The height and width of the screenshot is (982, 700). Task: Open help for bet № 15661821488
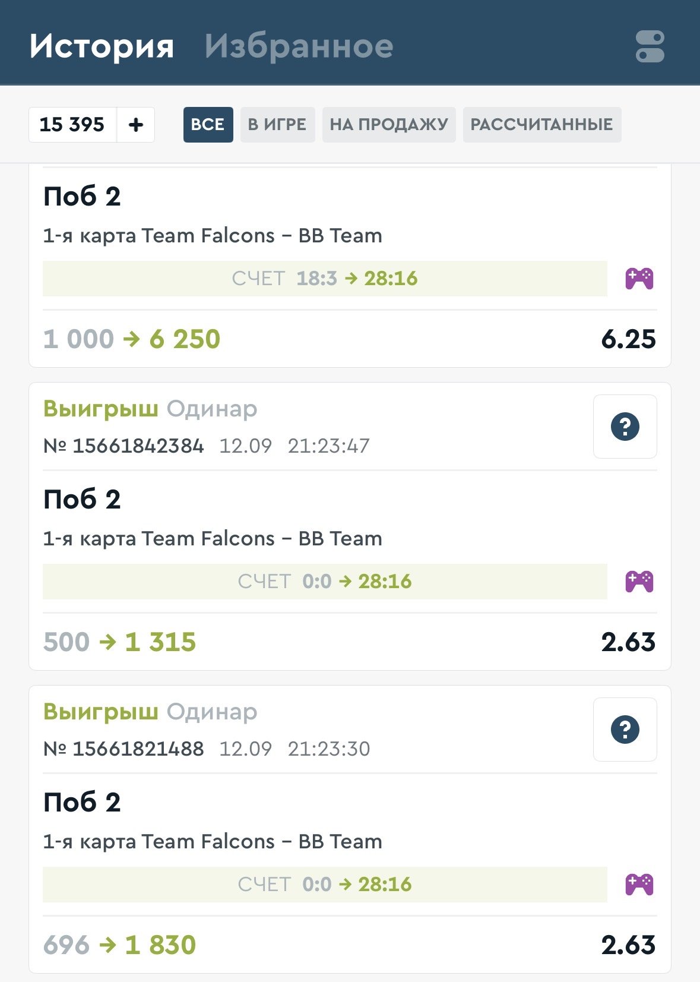click(625, 730)
